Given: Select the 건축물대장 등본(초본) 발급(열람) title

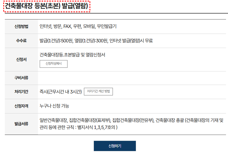Looking at the screenshot, I should (47, 6).
